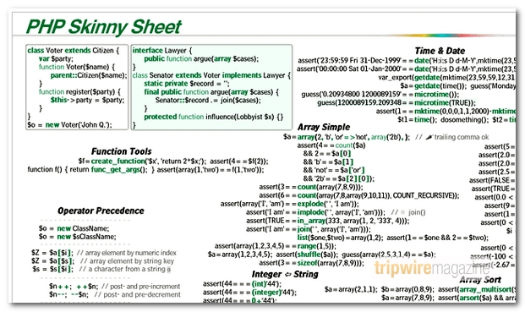
Task: Click '$this->party = $party;' line
Action: 87,100
